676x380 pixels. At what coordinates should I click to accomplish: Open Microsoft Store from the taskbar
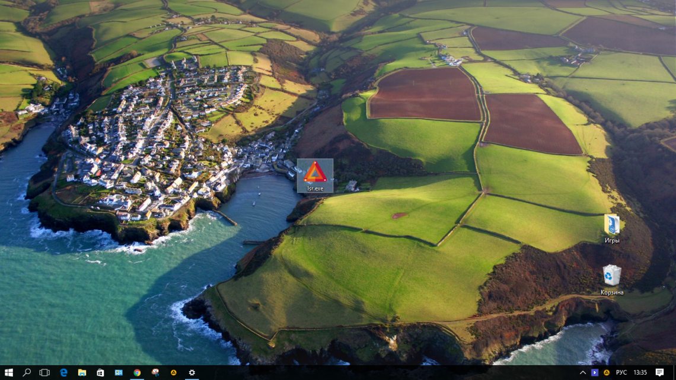tap(100, 373)
